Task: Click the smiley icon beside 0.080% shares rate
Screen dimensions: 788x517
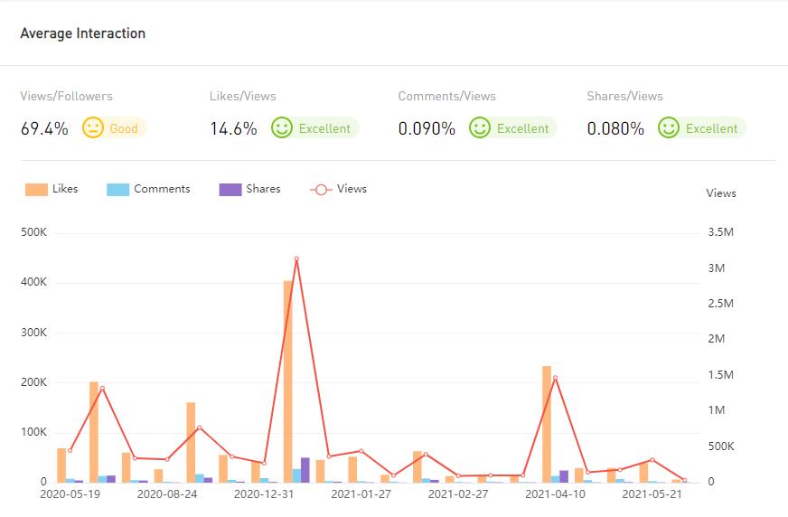Action: [x=669, y=128]
